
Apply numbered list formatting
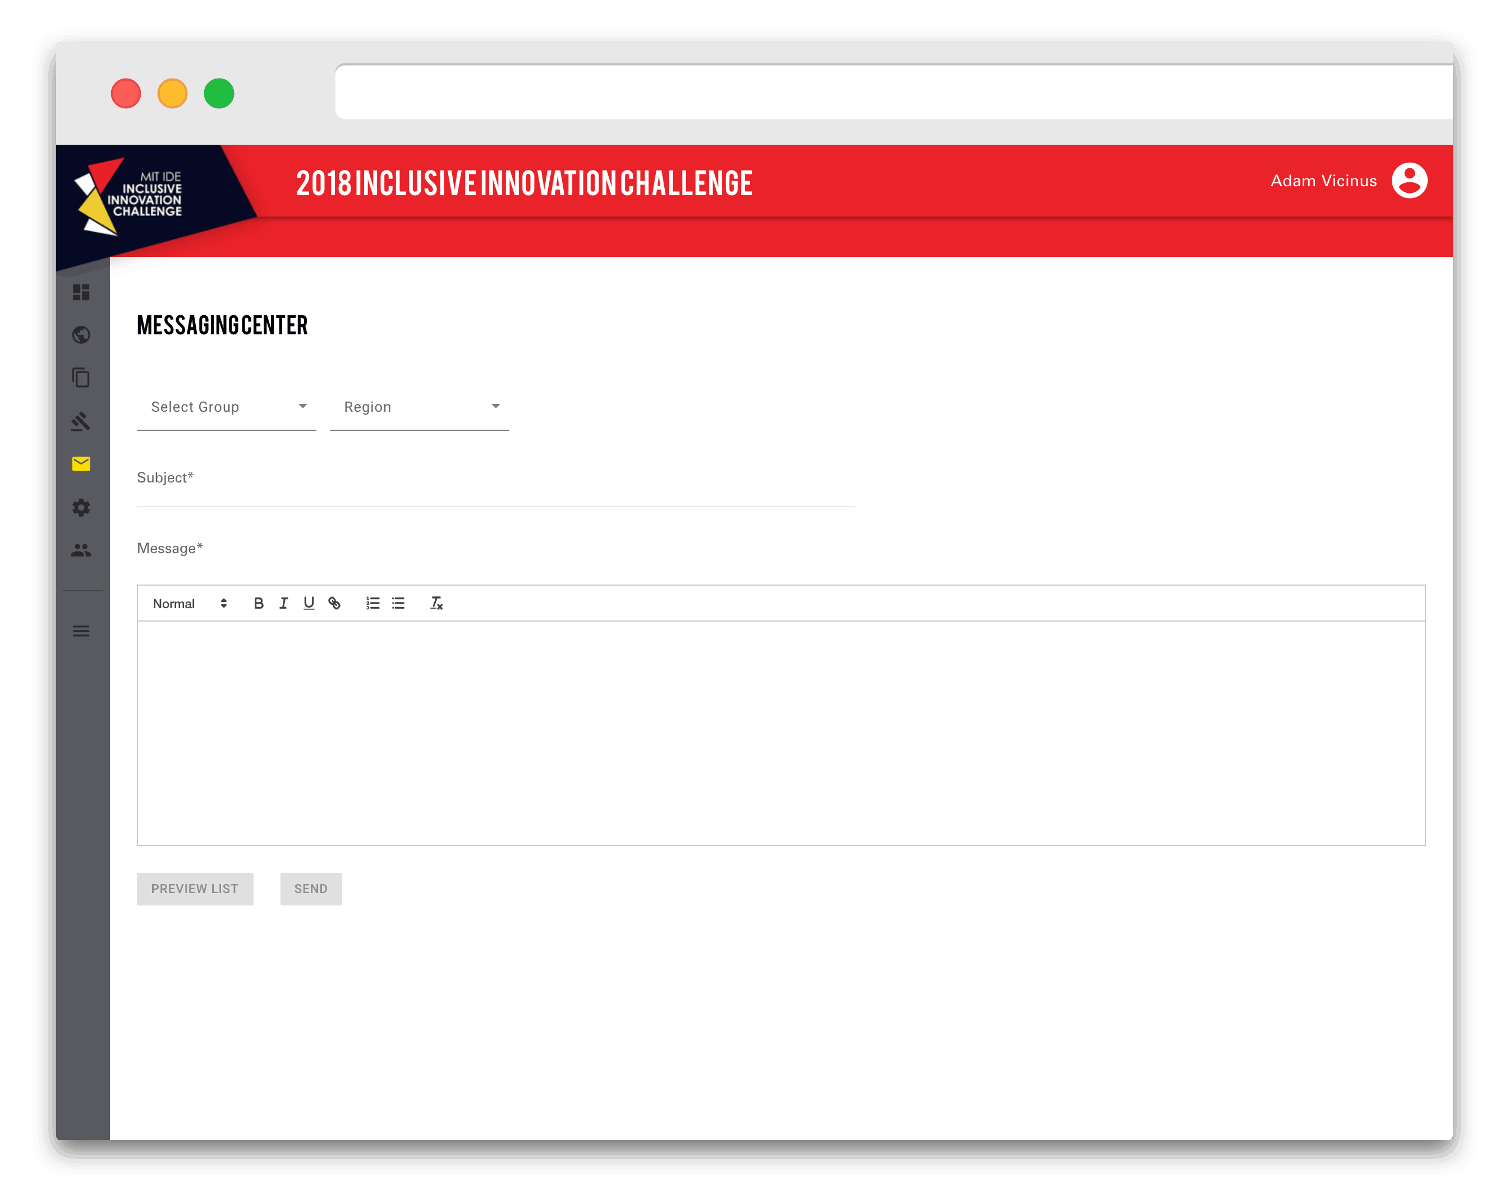pyautogui.click(x=373, y=604)
